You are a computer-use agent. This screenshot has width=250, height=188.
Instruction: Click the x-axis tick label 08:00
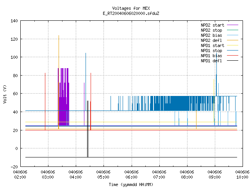point(187,177)
